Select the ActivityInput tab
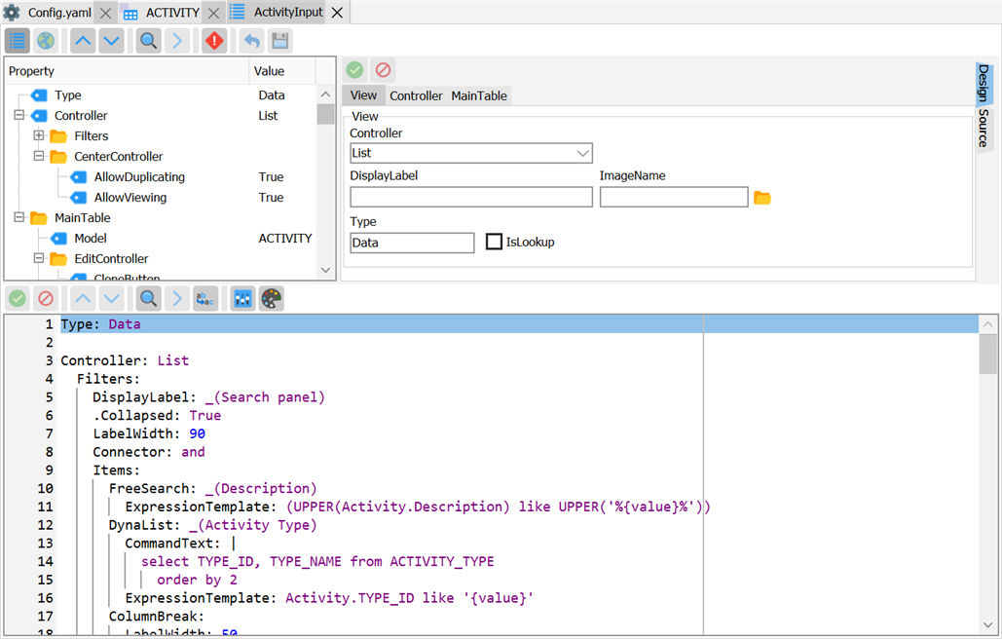 pyautogui.click(x=288, y=12)
